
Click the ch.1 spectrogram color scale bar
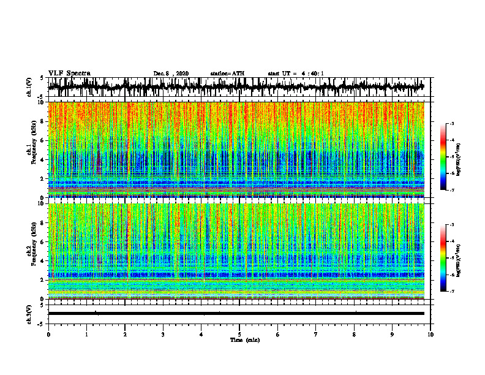443,157
